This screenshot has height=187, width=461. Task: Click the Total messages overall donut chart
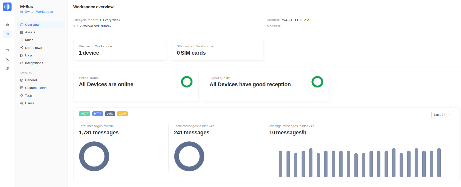coord(94,156)
